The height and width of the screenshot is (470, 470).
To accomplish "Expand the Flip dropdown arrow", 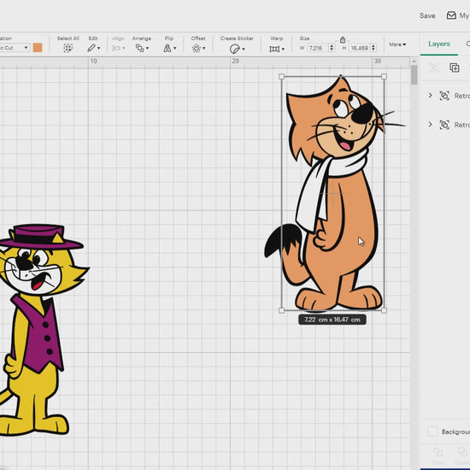I will click(x=174, y=48).
